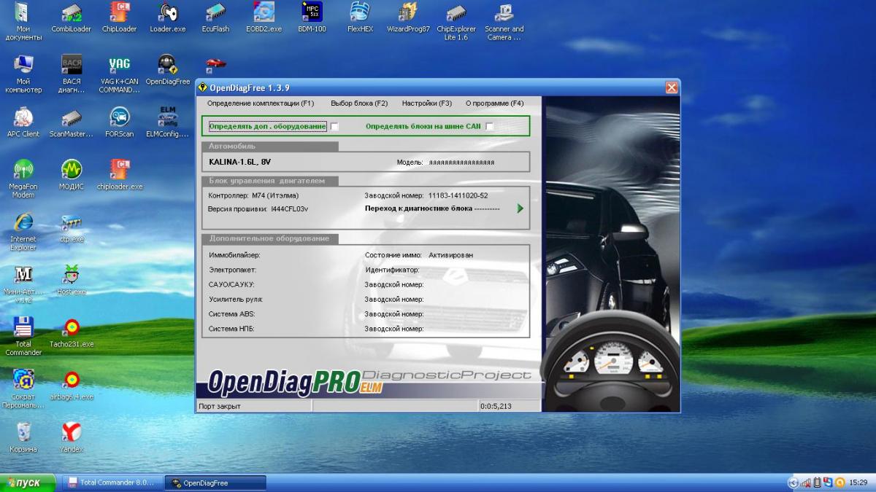
Task: Launch Loader.exe from the desktop
Action: [x=168, y=18]
